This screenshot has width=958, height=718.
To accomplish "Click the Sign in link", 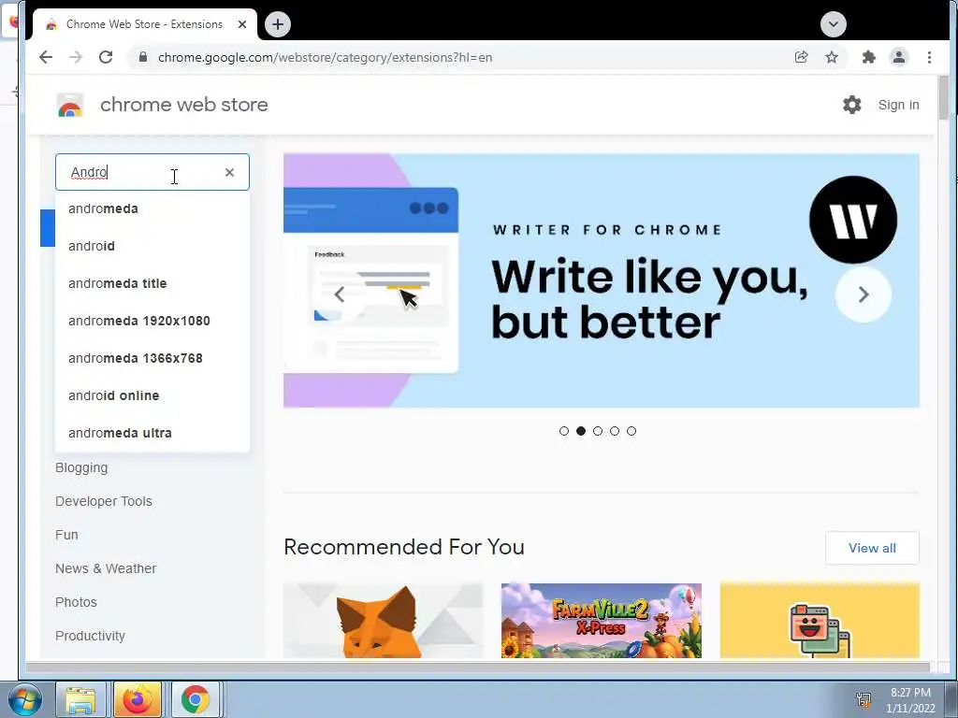I will pos(898,105).
